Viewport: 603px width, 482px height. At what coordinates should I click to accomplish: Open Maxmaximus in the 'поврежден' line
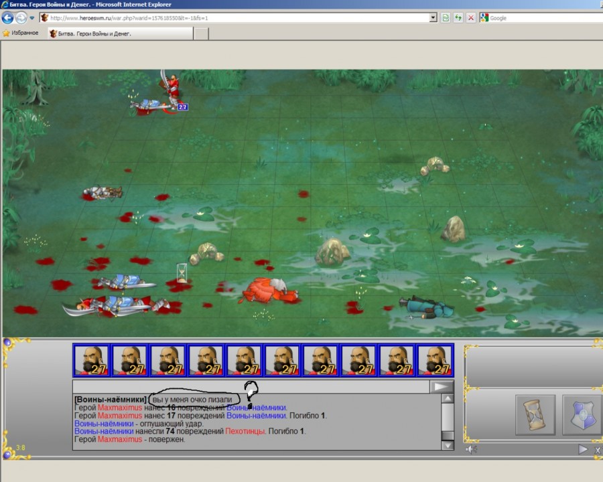[120, 439]
